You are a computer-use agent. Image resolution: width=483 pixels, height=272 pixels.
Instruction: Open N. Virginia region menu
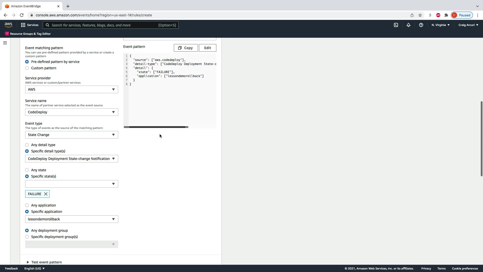[440, 25]
